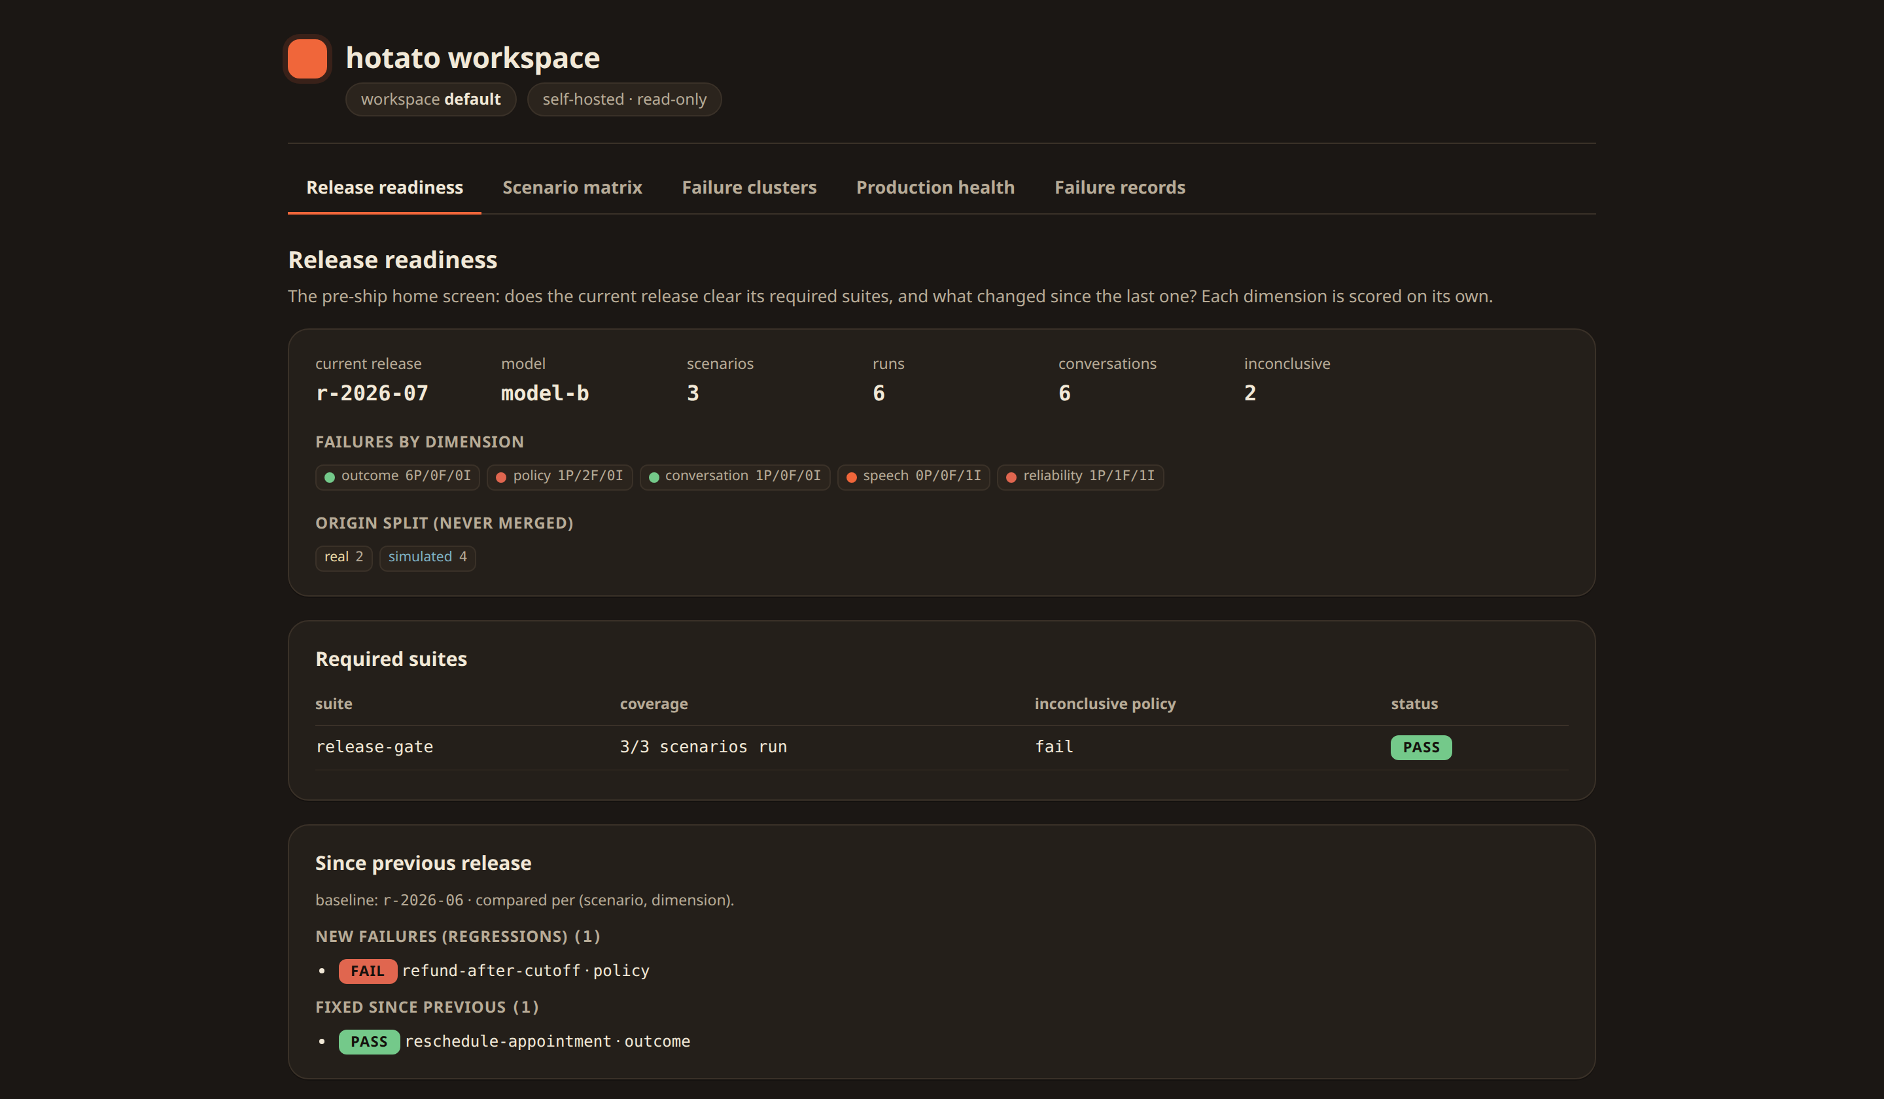Click the 3/3 scenarios run coverage cell
Image resolution: width=1884 pixels, height=1099 pixels.
point(703,747)
